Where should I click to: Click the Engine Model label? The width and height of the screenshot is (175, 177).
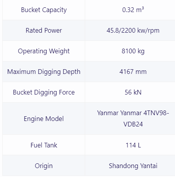44,119
